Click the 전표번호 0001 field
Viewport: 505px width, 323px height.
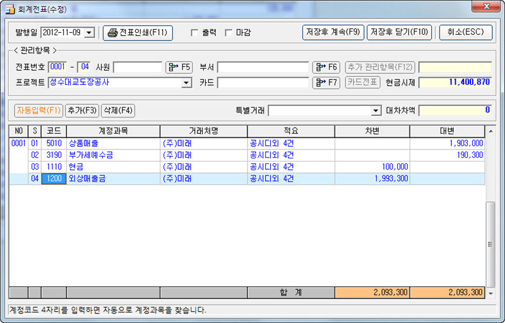(57, 67)
